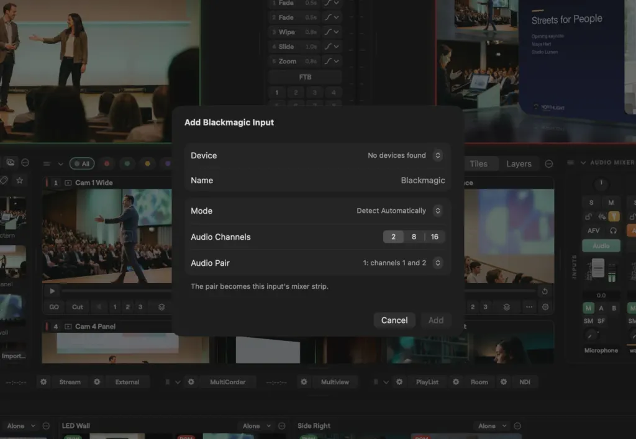Click the Stream output button
The width and height of the screenshot is (636, 439).
(x=70, y=382)
